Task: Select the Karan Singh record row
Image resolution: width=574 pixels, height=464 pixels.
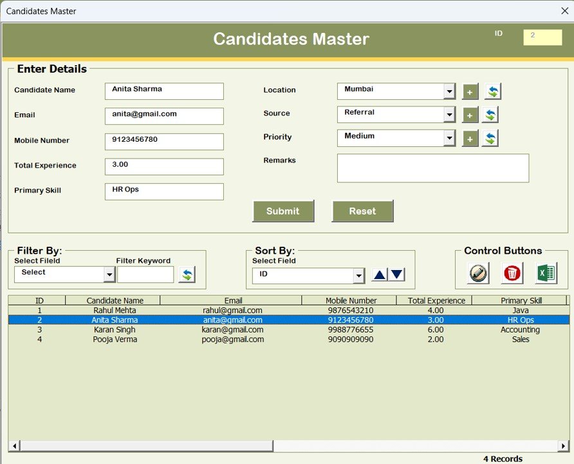Action: click(x=193, y=329)
